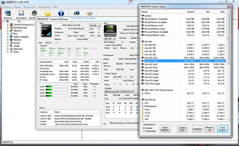Open the Benchmarks menu
Screen dimensions: 239x146
(x=30, y=7)
